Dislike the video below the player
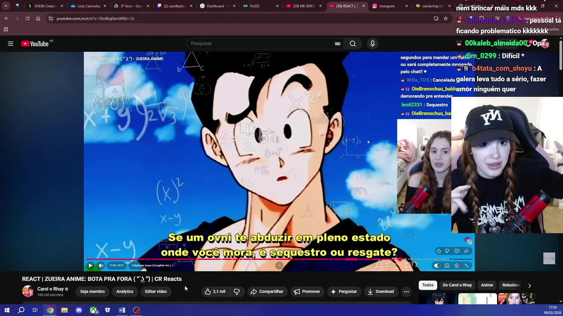Viewport: 563px width, 316px height. [237, 291]
